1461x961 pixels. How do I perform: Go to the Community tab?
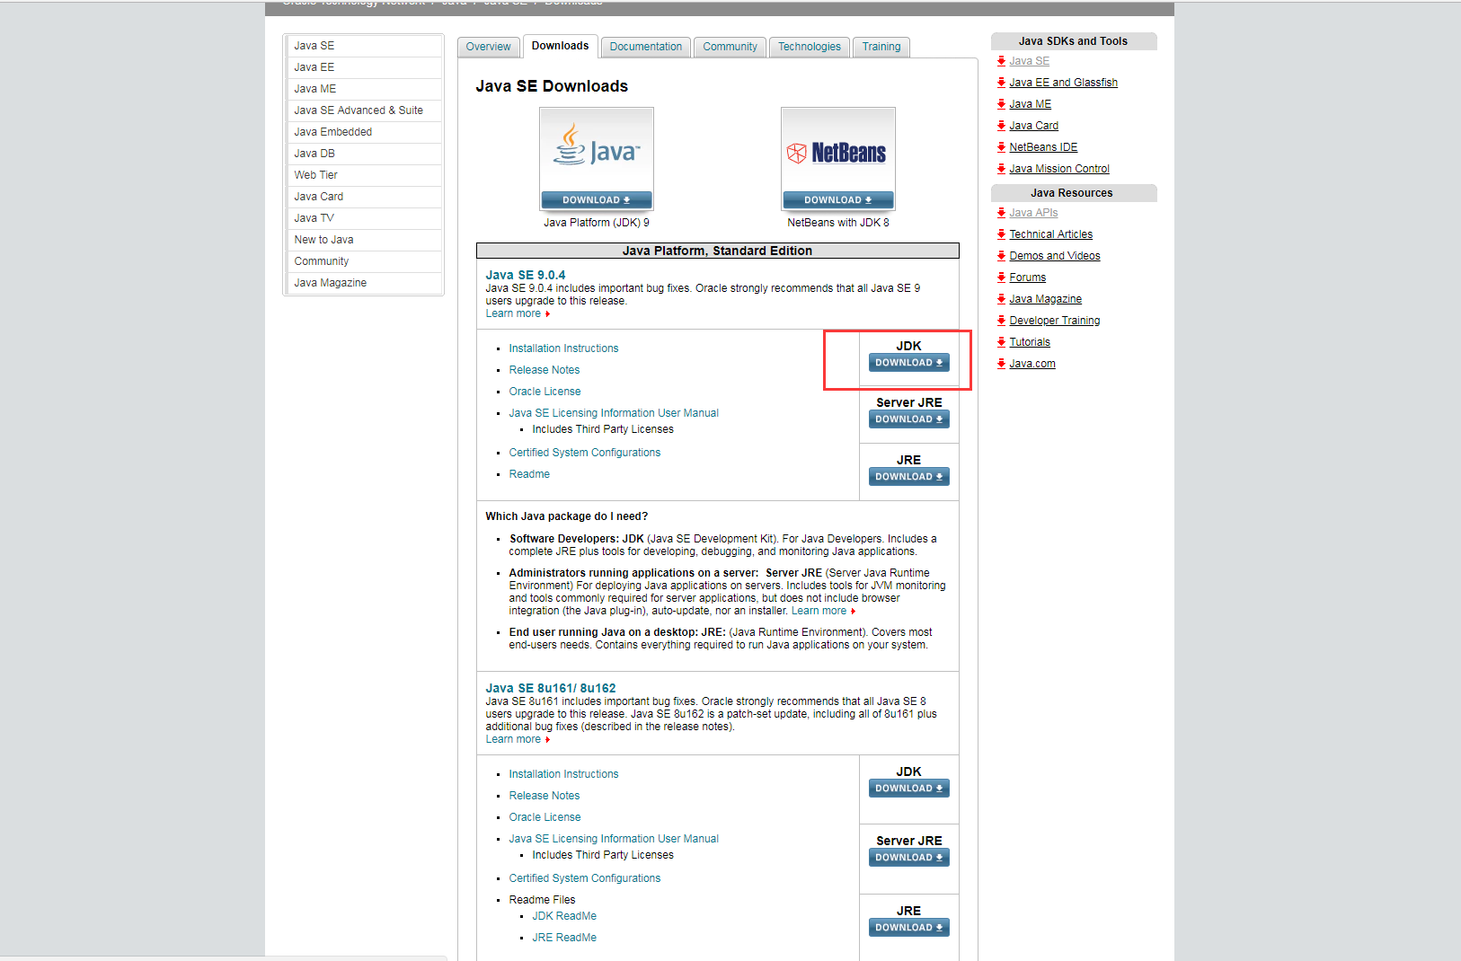(730, 47)
